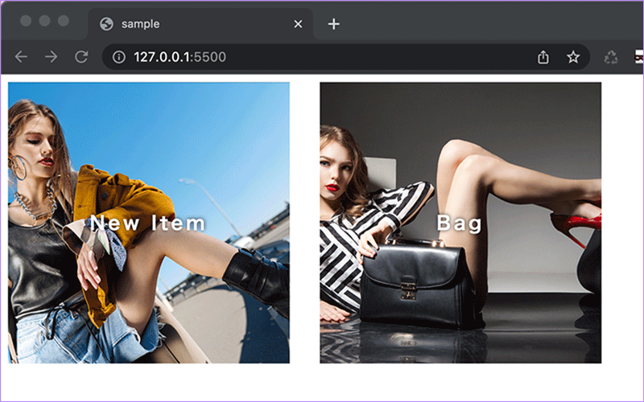644x402 pixels.
Task: Open a new tab with plus button
Action: click(333, 24)
